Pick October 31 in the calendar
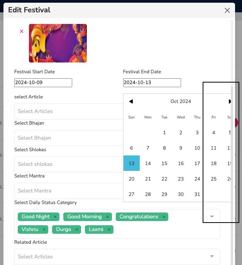 197,194
